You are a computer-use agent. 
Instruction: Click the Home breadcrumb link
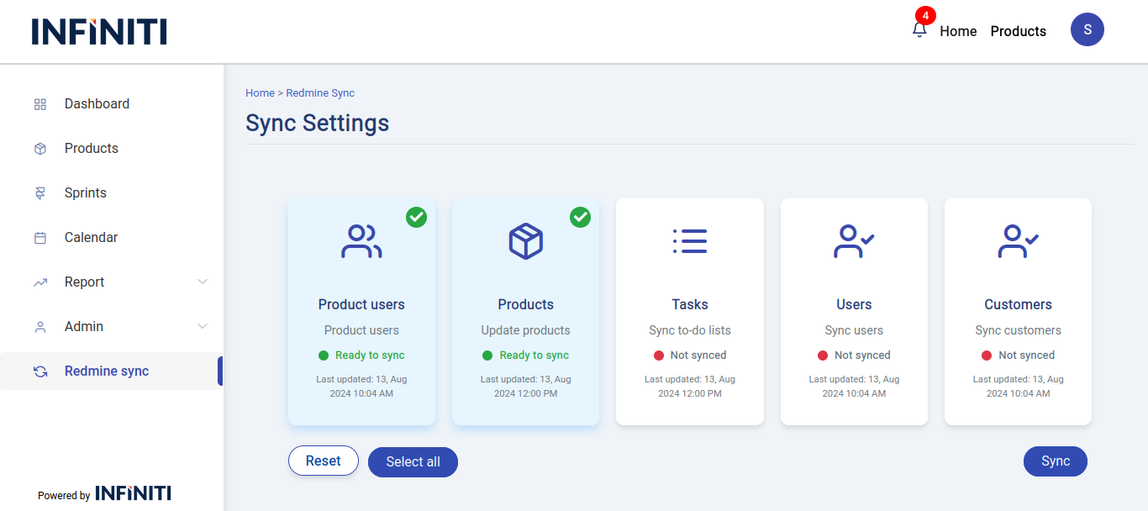(260, 93)
